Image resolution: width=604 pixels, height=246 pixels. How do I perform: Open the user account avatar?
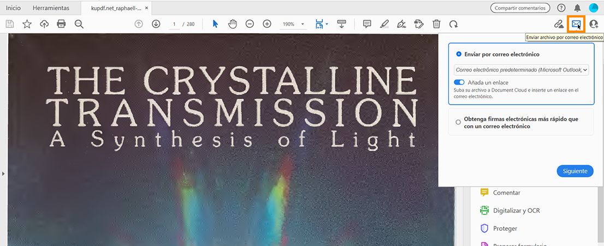tap(593, 8)
